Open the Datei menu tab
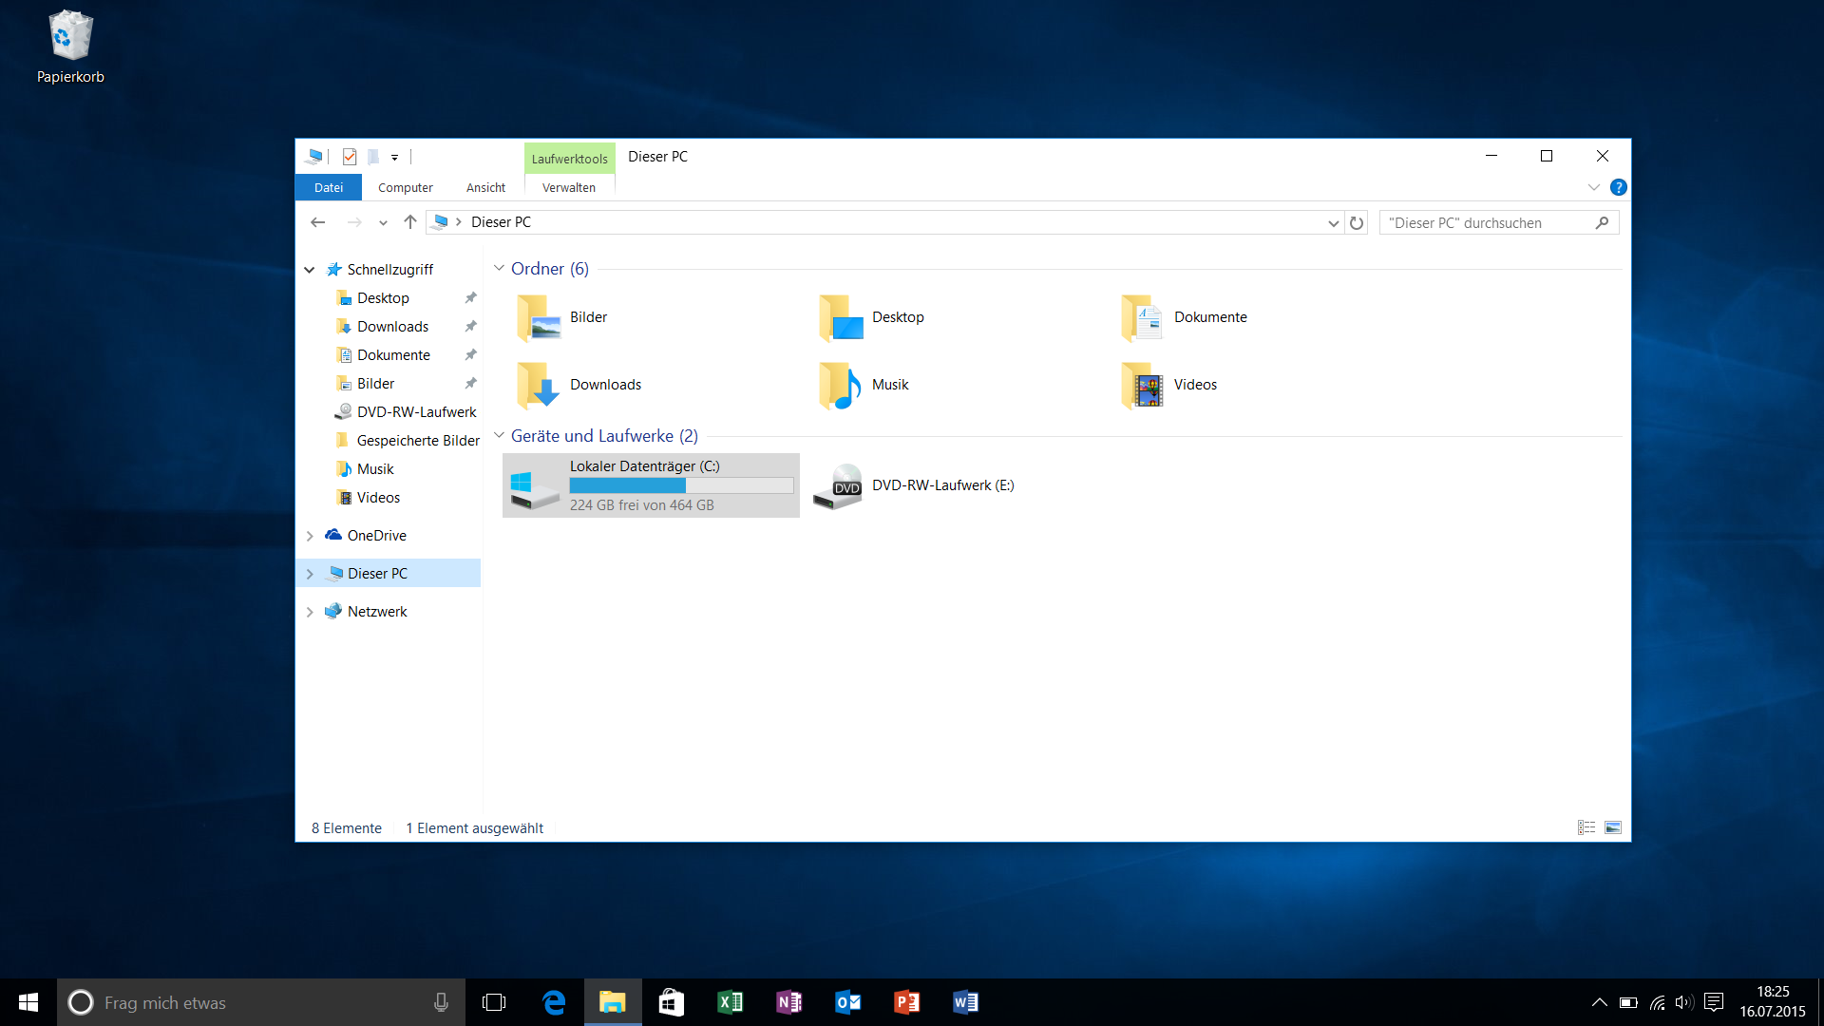 329,187
